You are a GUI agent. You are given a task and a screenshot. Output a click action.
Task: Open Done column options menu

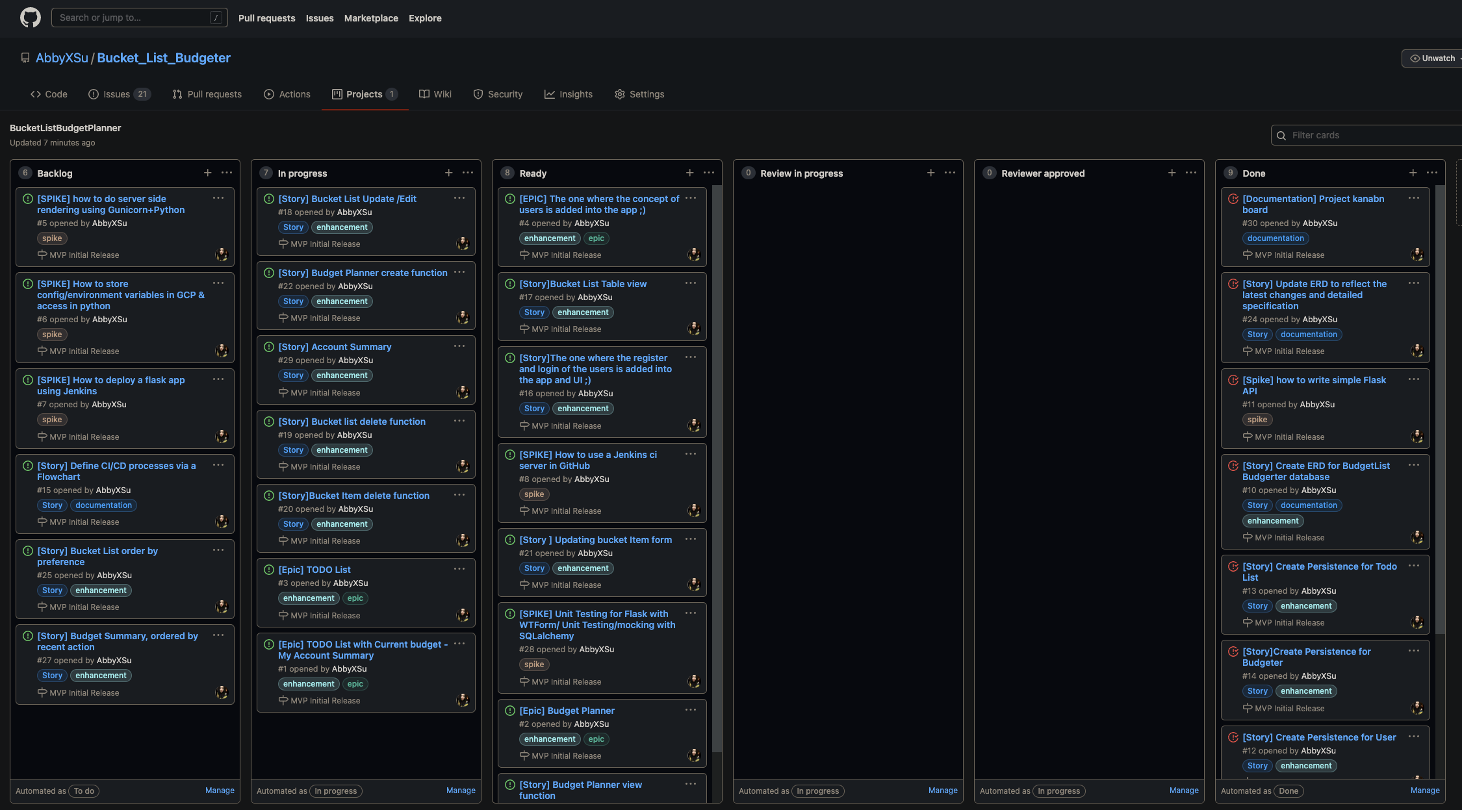(1432, 173)
